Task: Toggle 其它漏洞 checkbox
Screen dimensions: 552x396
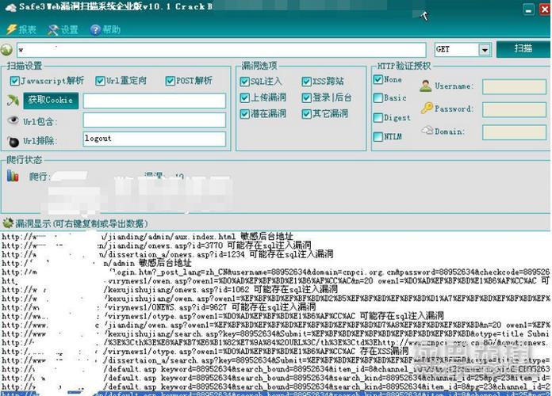Action: [x=306, y=114]
